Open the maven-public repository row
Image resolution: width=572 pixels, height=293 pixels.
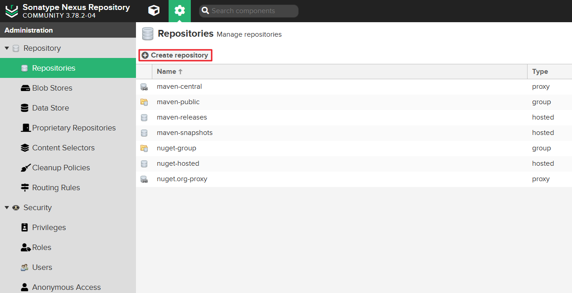(354, 102)
